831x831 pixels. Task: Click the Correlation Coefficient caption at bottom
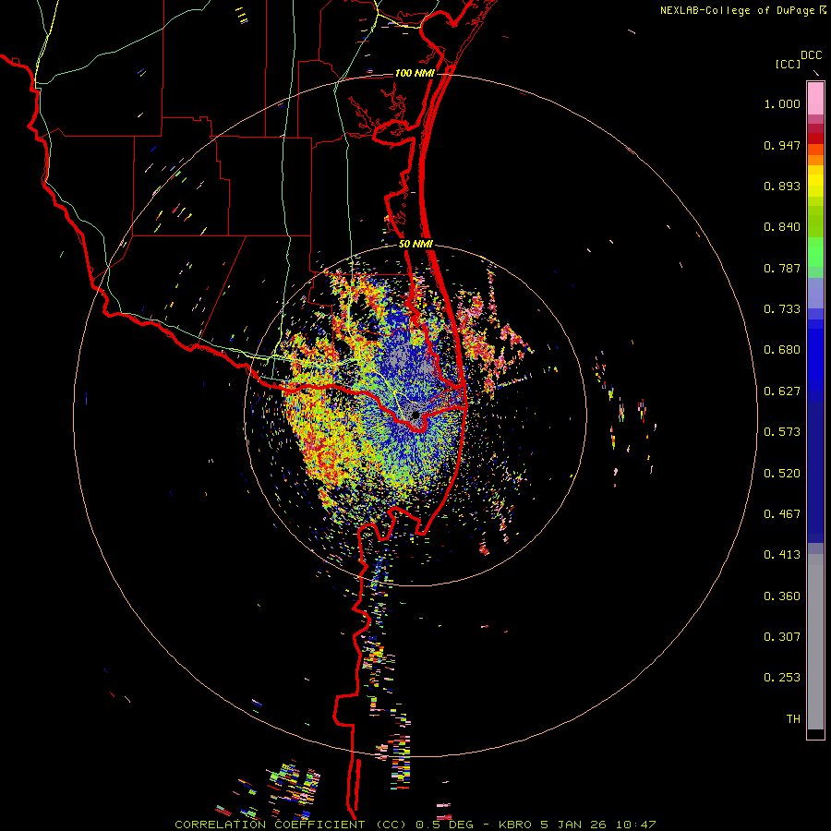click(415, 825)
